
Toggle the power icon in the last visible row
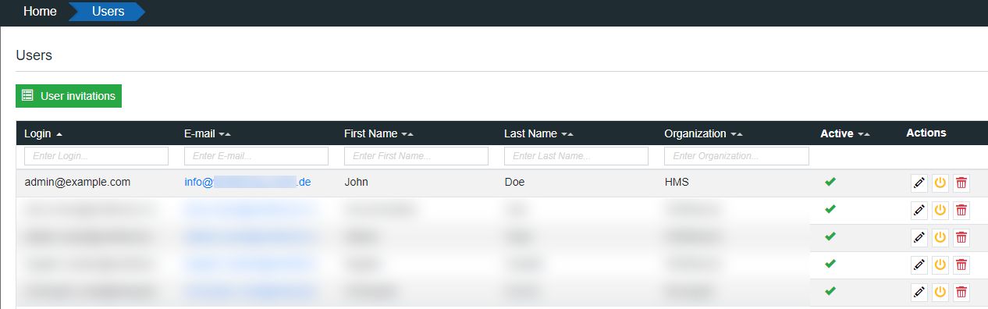click(940, 292)
